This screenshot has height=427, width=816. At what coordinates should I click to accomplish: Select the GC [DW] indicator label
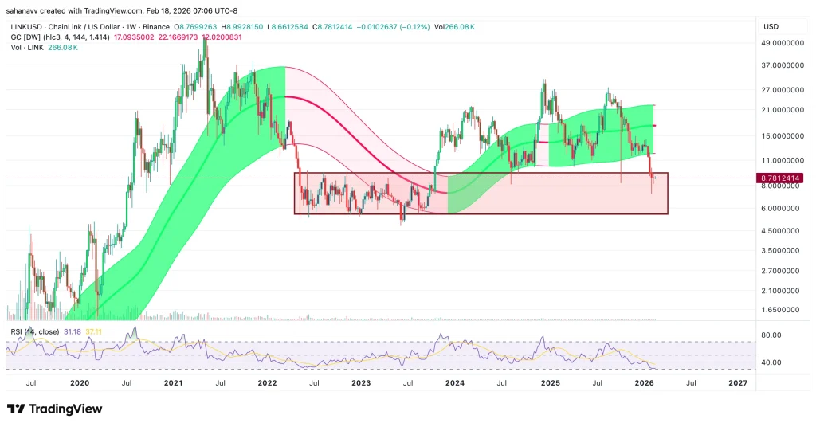tap(32, 37)
